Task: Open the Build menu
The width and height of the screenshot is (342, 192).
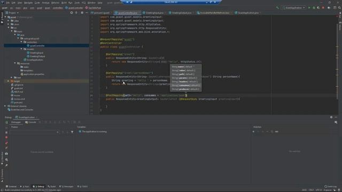Action: [x=64, y=3]
